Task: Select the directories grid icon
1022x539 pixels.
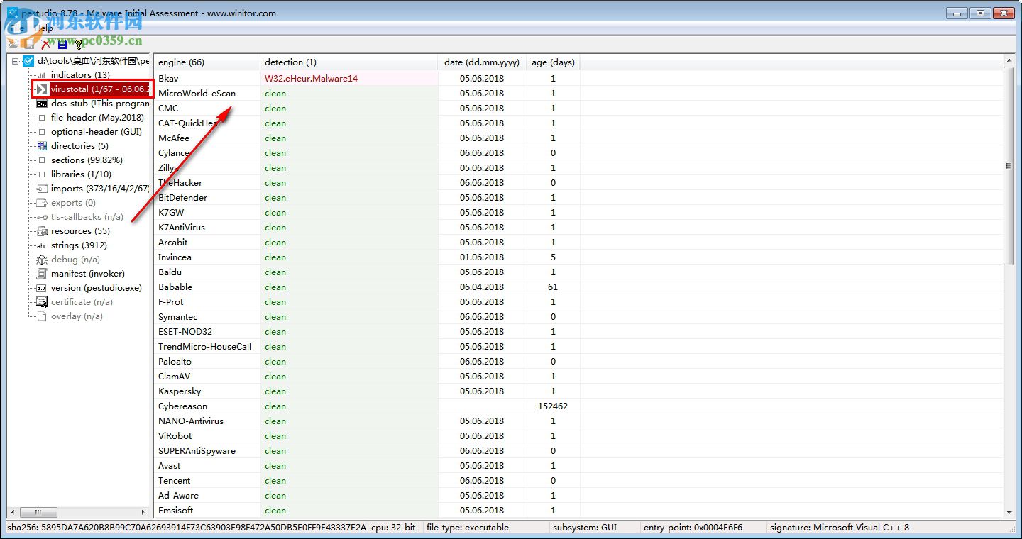Action: (x=42, y=146)
